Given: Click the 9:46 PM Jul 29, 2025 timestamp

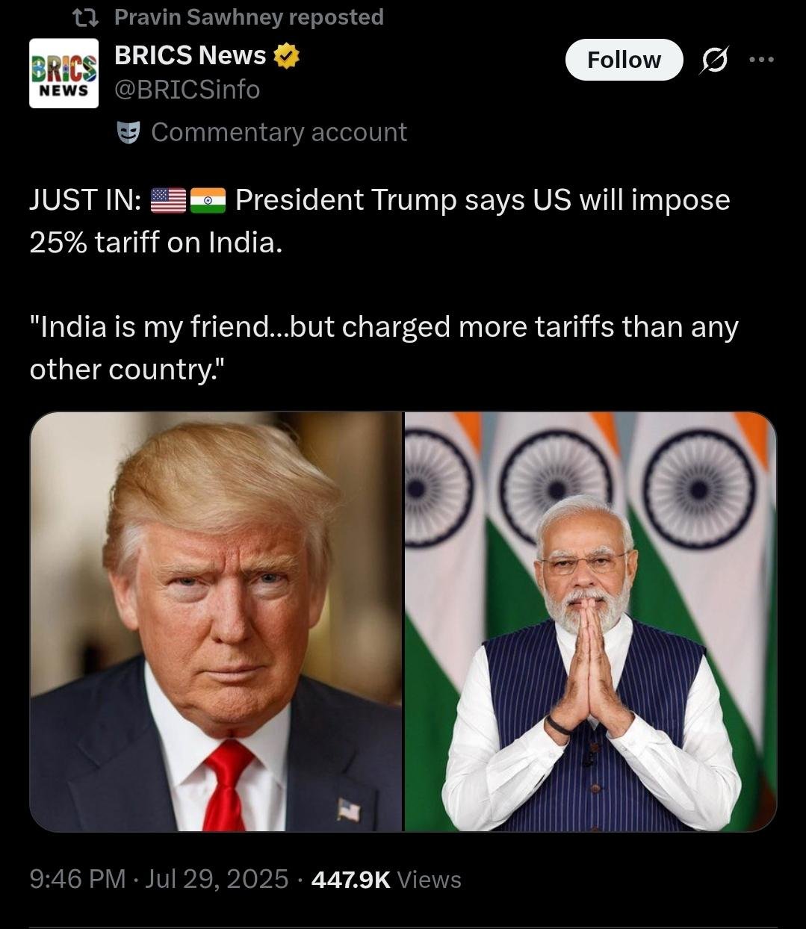Looking at the screenshot, I should pos(158,879).
